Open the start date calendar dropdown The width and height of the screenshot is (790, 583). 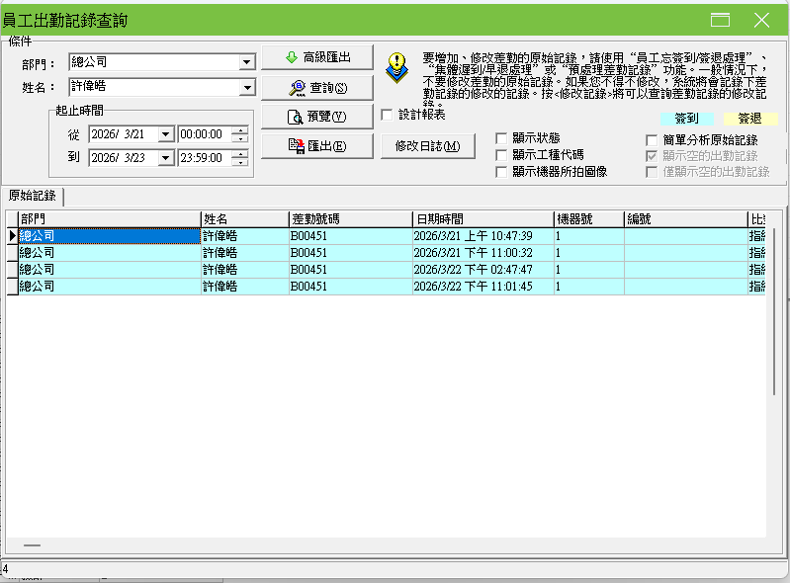(x=165, y=134)
